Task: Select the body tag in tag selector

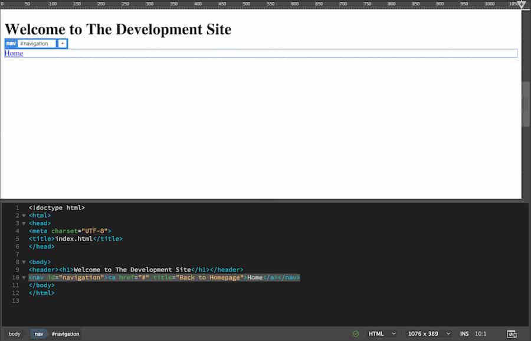Action: point(14,333)
